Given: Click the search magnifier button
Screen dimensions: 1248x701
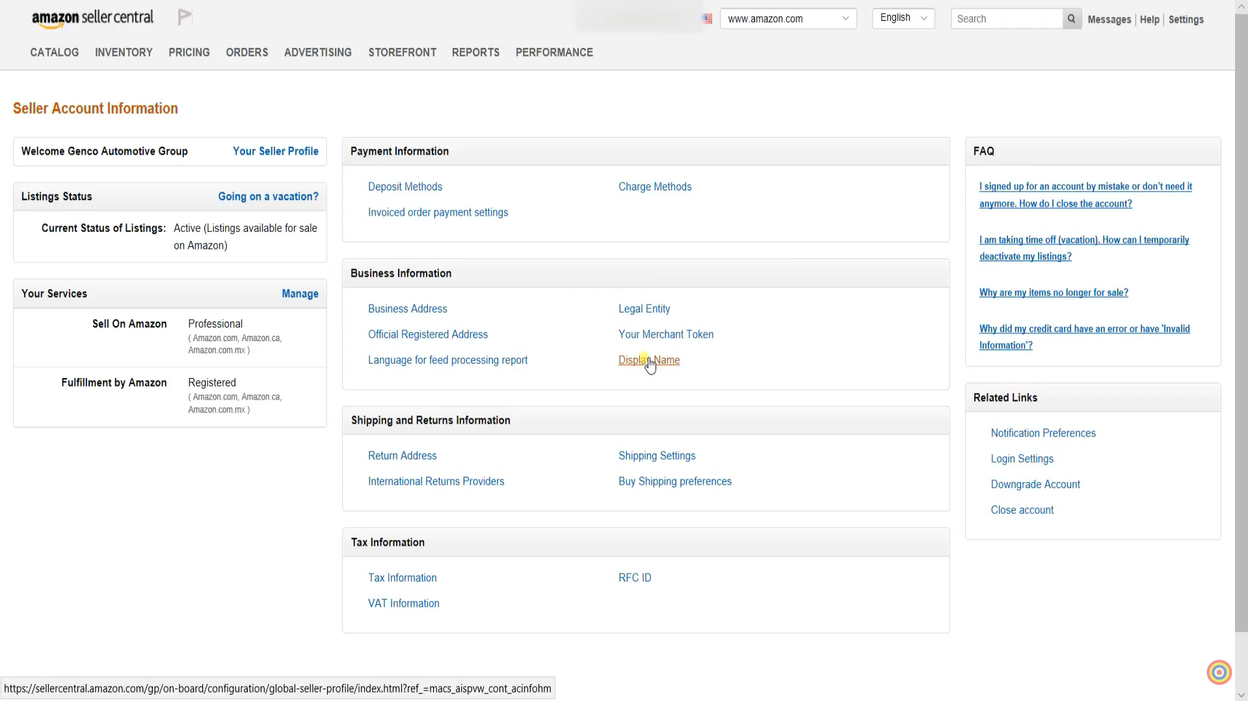Looking at the screenshot, I should pyautogui.click(x=1071, y=19).
